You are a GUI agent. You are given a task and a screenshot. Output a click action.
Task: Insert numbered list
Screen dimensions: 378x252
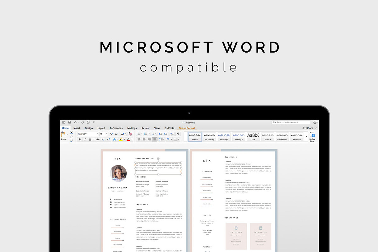(x=146, y=134)
